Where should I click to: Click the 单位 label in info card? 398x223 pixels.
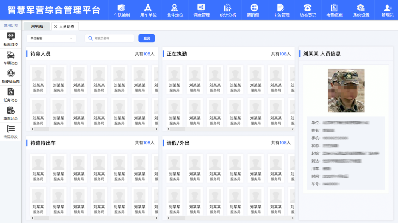pos(316,123)
